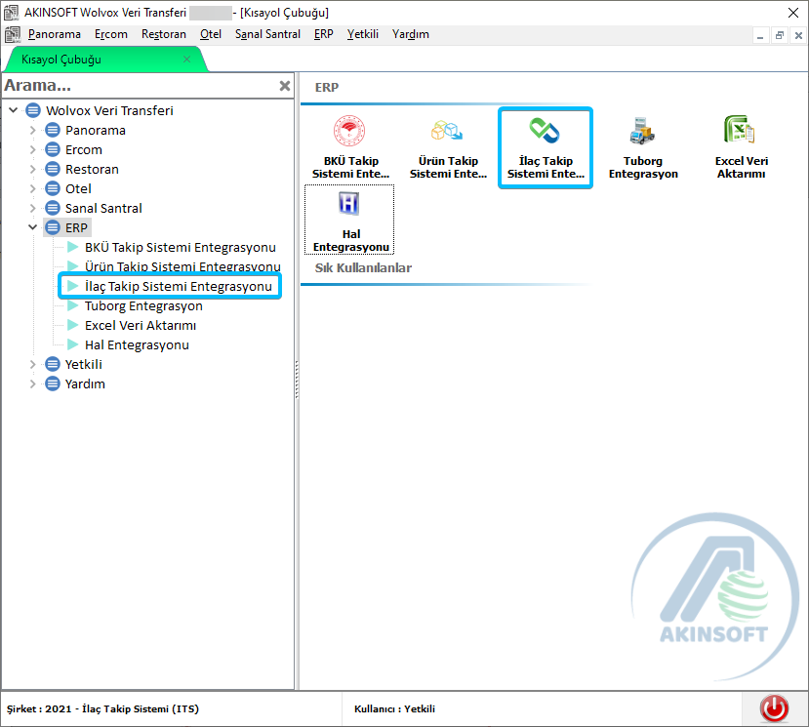Click the Ercom tree node icon

(x=53, y=149)
